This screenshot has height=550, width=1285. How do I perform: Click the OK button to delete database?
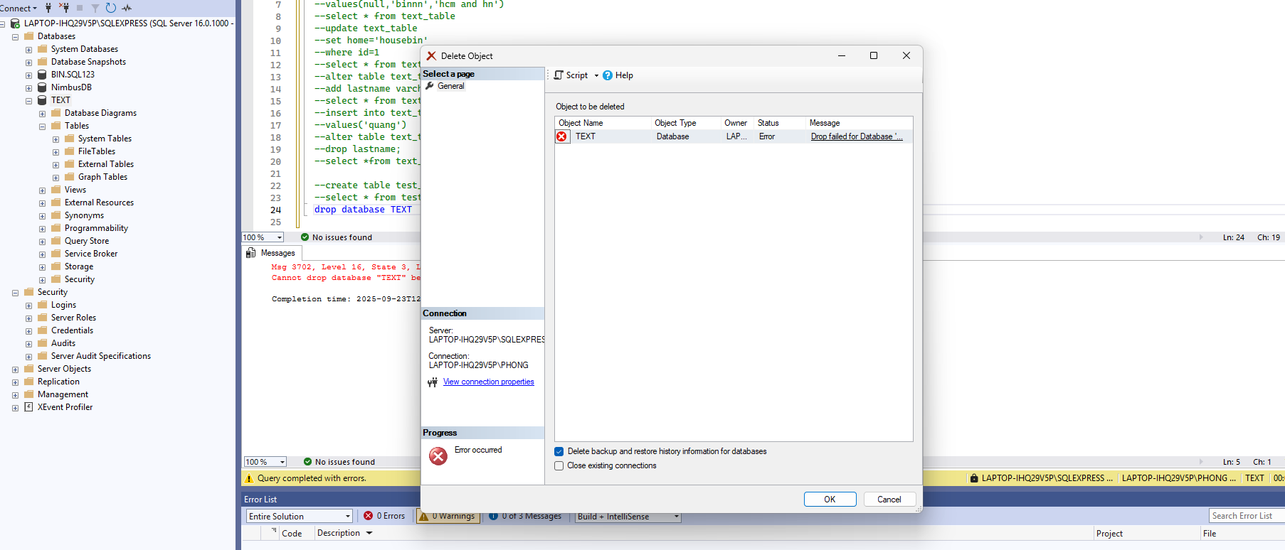(x=830, y=500)
